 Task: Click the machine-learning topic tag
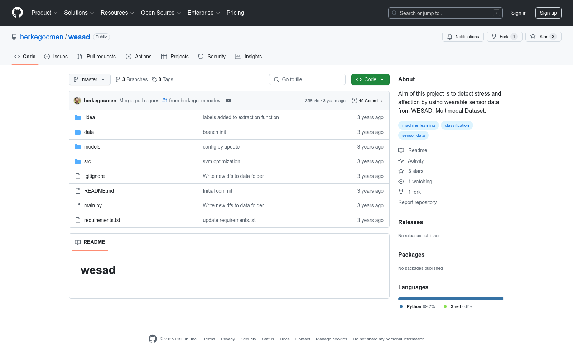coord(419,125)
